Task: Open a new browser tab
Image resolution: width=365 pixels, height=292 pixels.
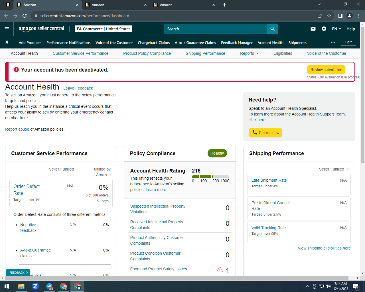Action: (x=224, y=5)
